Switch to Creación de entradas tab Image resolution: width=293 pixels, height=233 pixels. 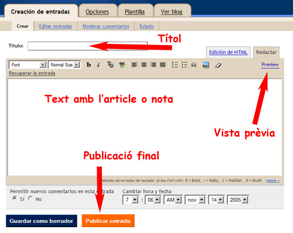(40, 12)
